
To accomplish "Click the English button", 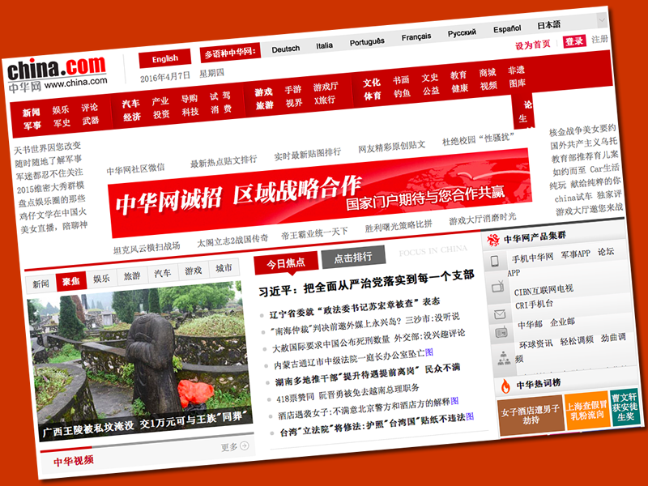I will tap(165, 58).
